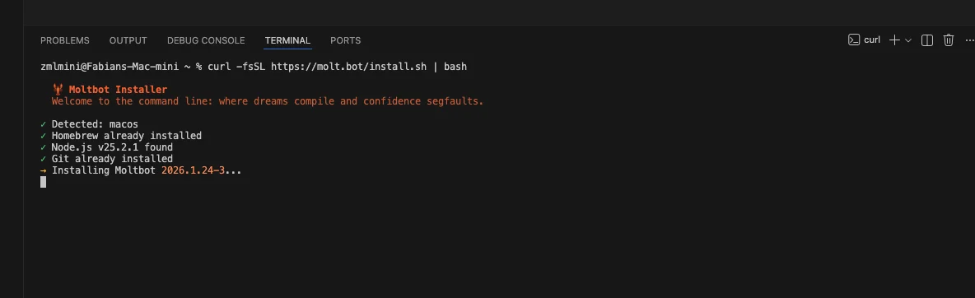Create a new terminal with the plus icon

[x=894, y=40]
